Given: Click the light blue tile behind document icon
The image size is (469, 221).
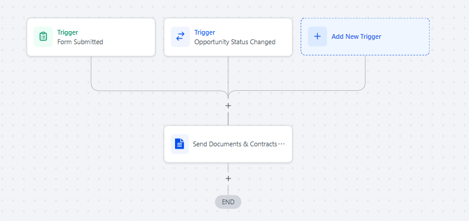Looking at the screenshot, I should point(179,144).
